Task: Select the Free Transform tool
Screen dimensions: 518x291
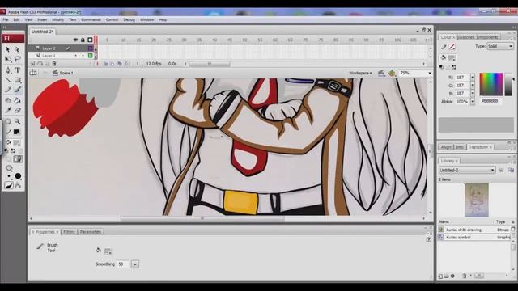Action: click(8, 59)
